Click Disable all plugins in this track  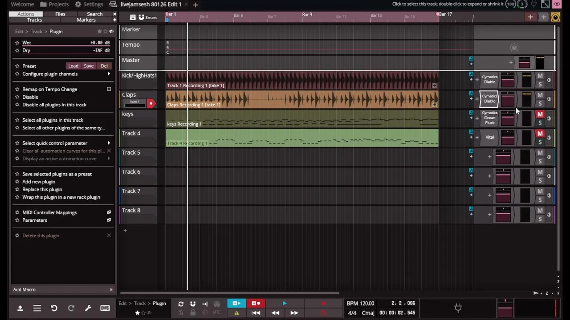[54, 105]
